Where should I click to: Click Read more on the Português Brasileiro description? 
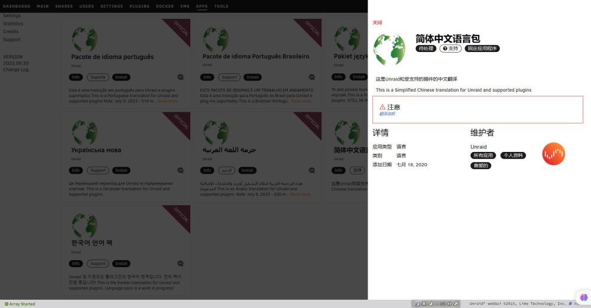[301, 101]
